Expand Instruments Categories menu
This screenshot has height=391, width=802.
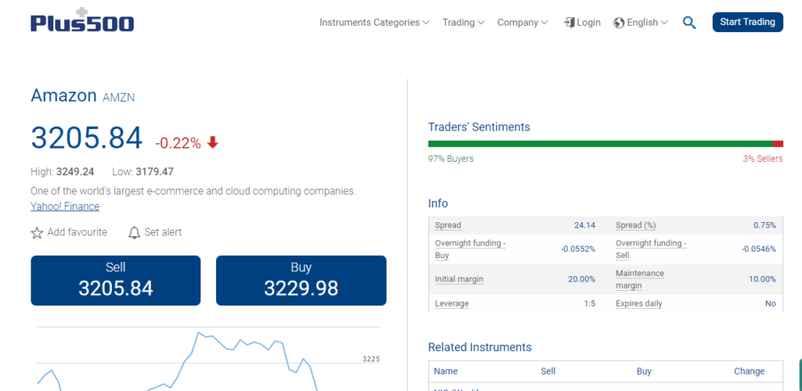[x=374, y=23]
